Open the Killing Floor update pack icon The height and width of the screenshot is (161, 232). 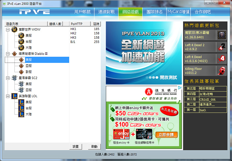(221, 71)
